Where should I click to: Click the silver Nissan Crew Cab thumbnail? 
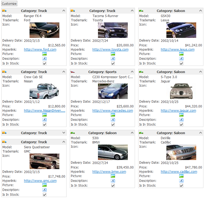(x=44, y=91)
